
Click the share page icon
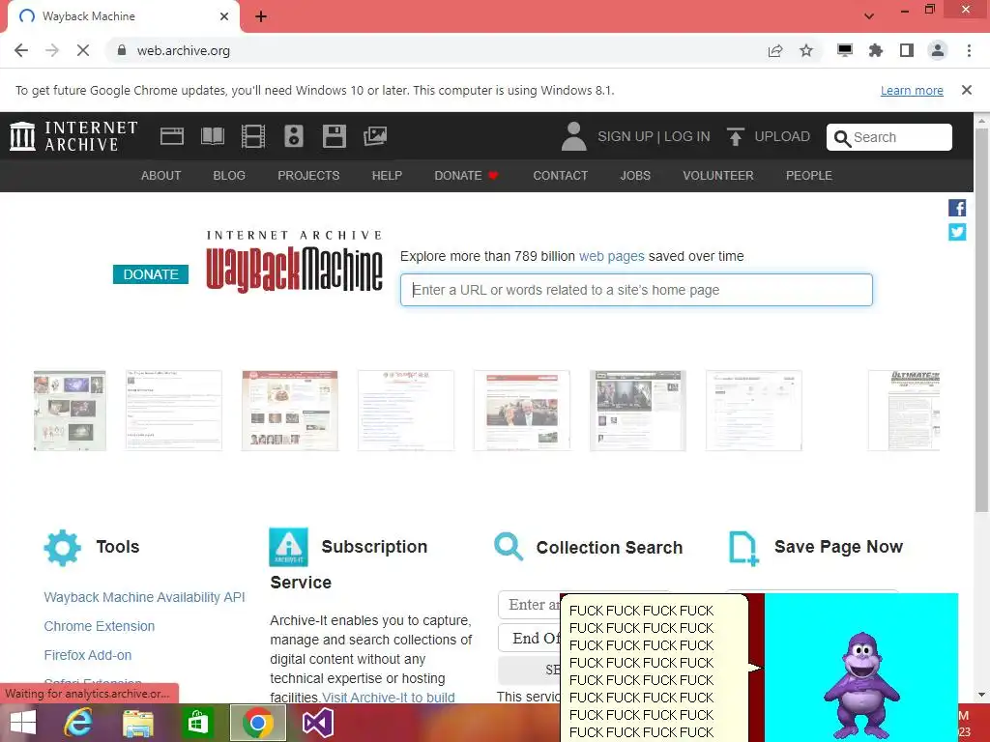tap(775, 50)
